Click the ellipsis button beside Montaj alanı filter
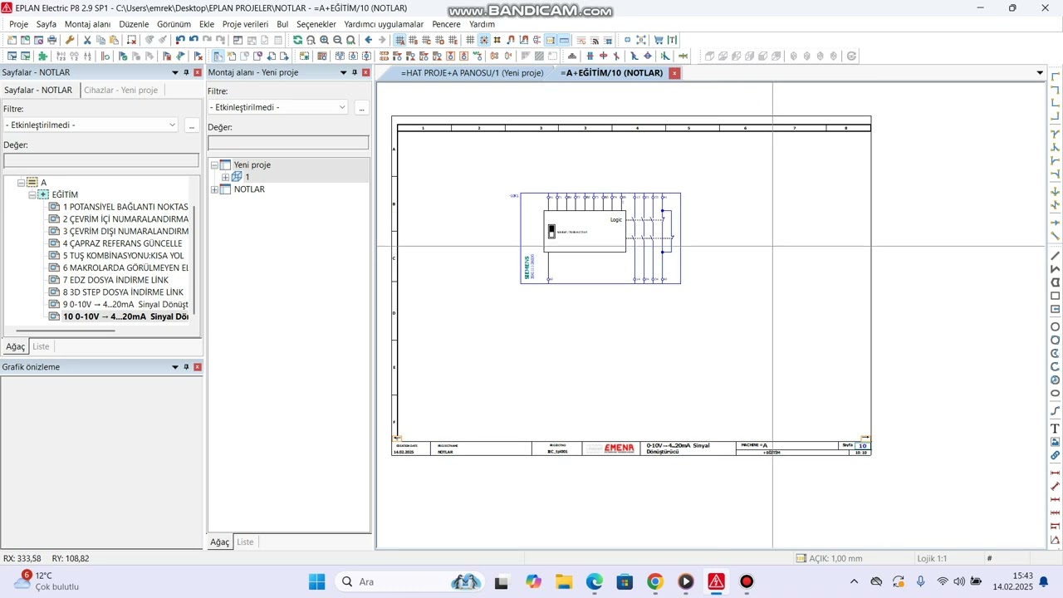This screenshot has height=598, width=1063. tap(361, 108)
